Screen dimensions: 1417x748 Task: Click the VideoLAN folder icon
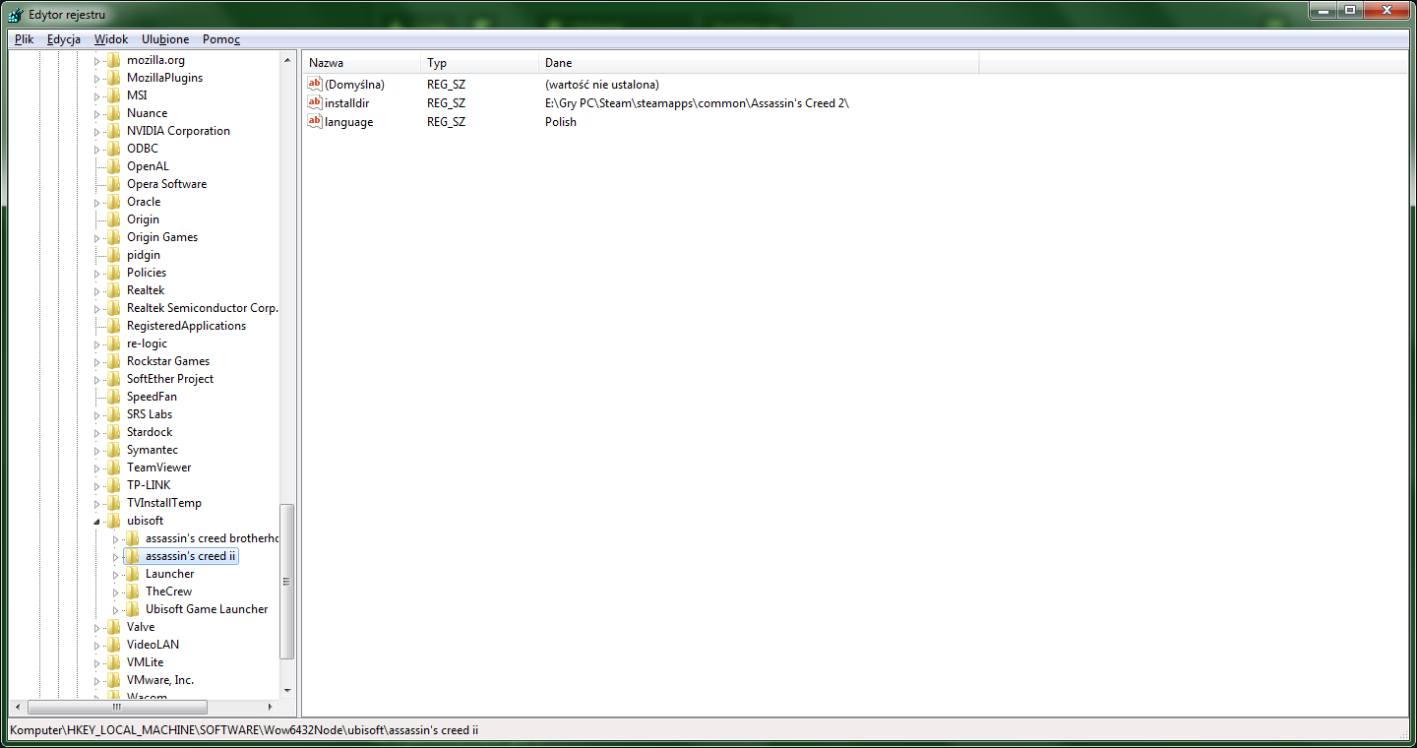[x=114, y=645]
